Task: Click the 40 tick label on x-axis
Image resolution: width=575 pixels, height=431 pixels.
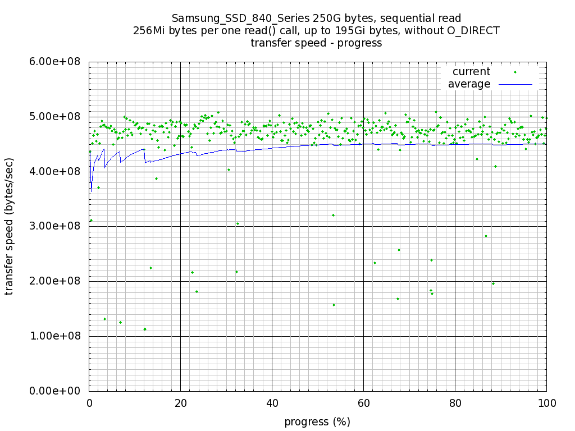Action: [272, 402]
